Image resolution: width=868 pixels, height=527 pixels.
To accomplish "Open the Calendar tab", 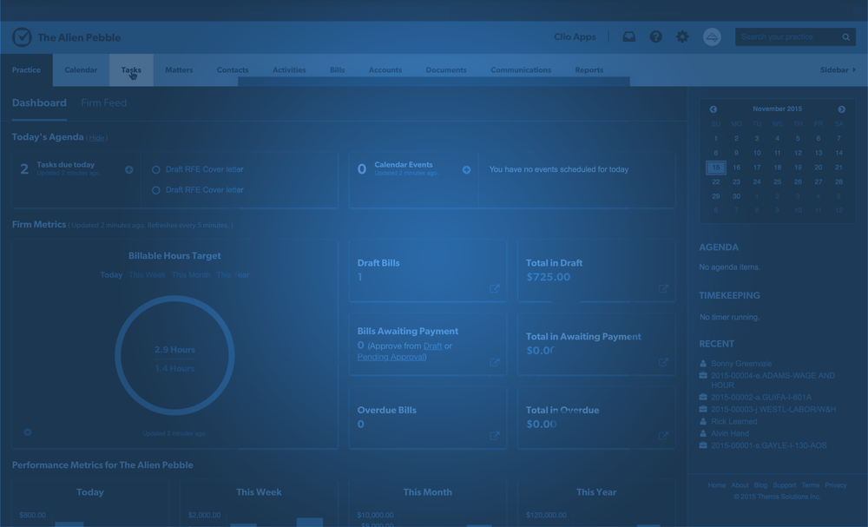I will click(81, 69).
